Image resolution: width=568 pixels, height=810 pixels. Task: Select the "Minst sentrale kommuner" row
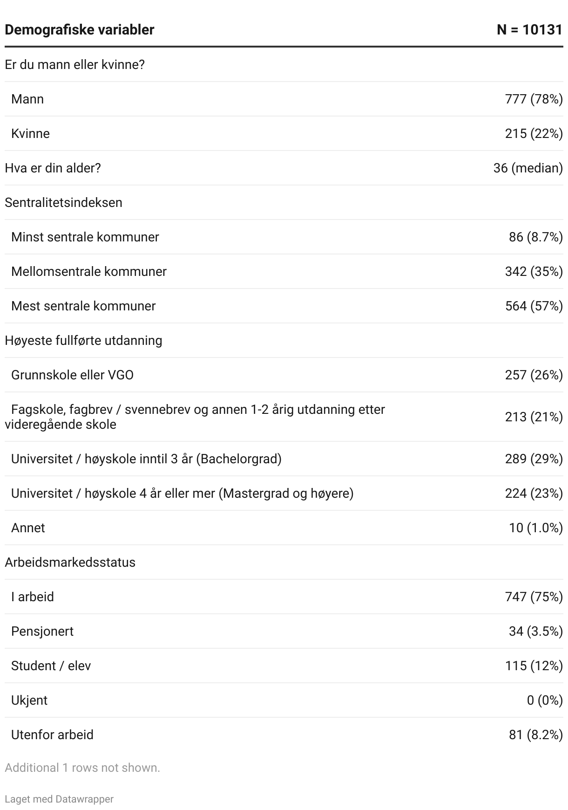click(x=85, y=237)
